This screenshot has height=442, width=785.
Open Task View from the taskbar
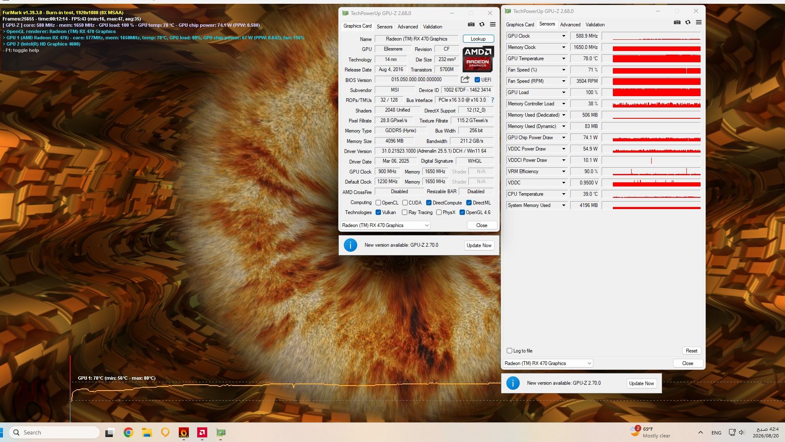click(x=109, y=432)
